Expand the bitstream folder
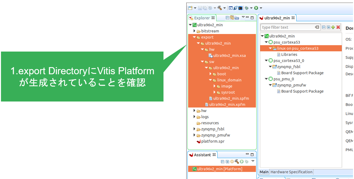 194,31
